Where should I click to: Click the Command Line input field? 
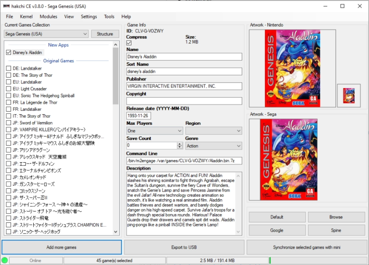point(184,161)
